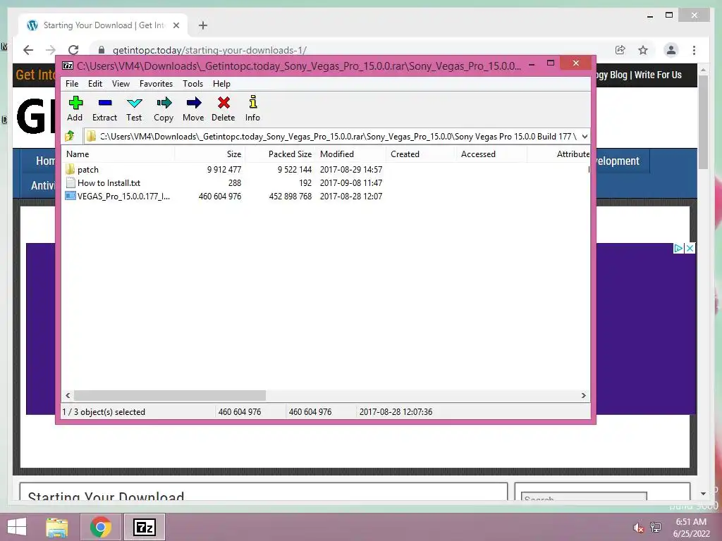Click the muted volume tray icon
722x541 pixels.
coord(637,528)
